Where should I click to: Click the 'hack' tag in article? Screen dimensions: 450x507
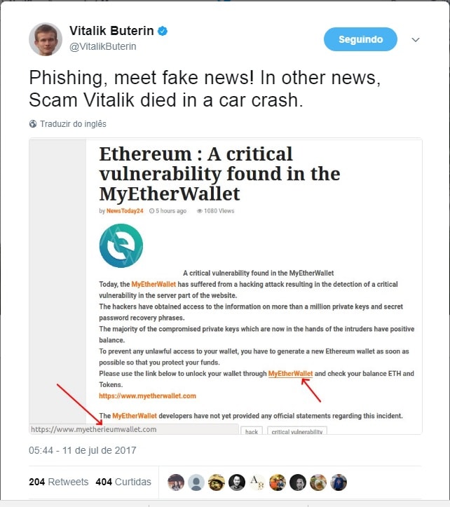point(251,431)
